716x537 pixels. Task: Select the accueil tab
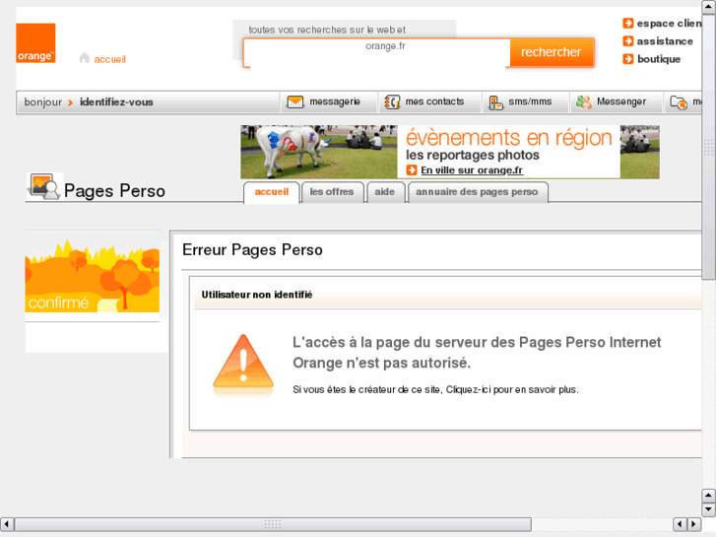coord(272,192)
